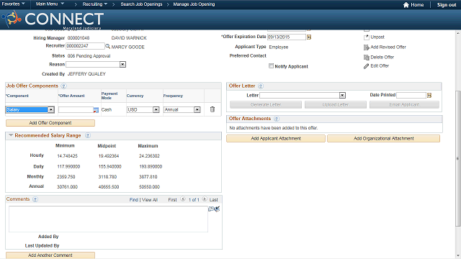Open the Favorites menu
Viewport: 461px width, 259px height.
[13, 4]
